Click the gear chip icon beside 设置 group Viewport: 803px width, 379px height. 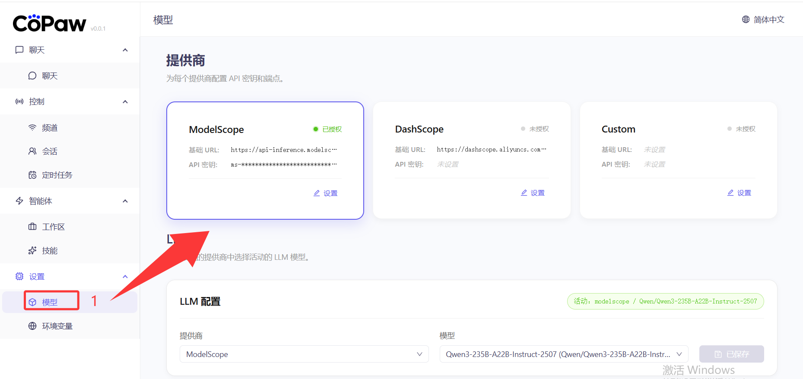click(19, 276)
